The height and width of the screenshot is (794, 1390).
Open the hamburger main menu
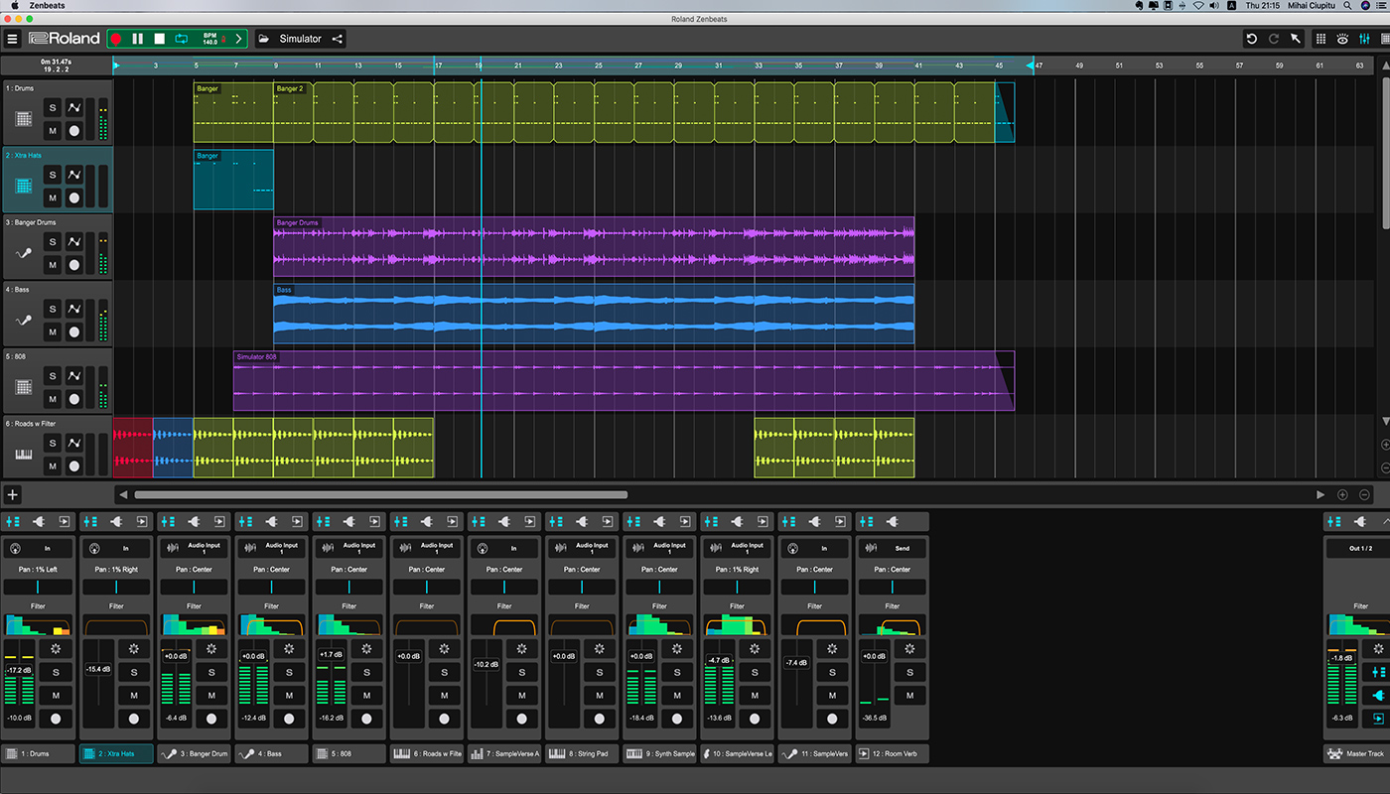(12, 39)
